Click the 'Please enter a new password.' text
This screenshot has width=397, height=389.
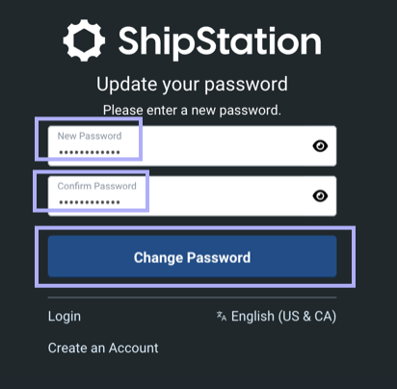point(192,111)
